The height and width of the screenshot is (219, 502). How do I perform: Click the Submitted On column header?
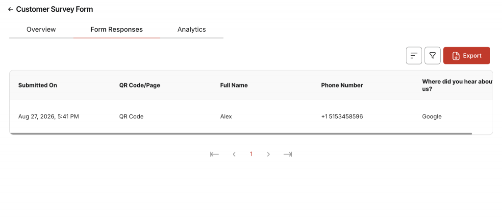[38, 85]
